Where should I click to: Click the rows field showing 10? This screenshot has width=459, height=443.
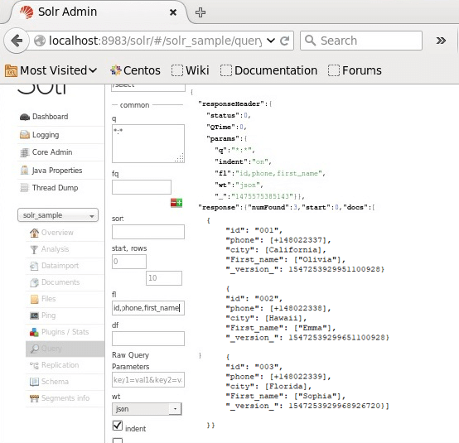tap(164, 278)
